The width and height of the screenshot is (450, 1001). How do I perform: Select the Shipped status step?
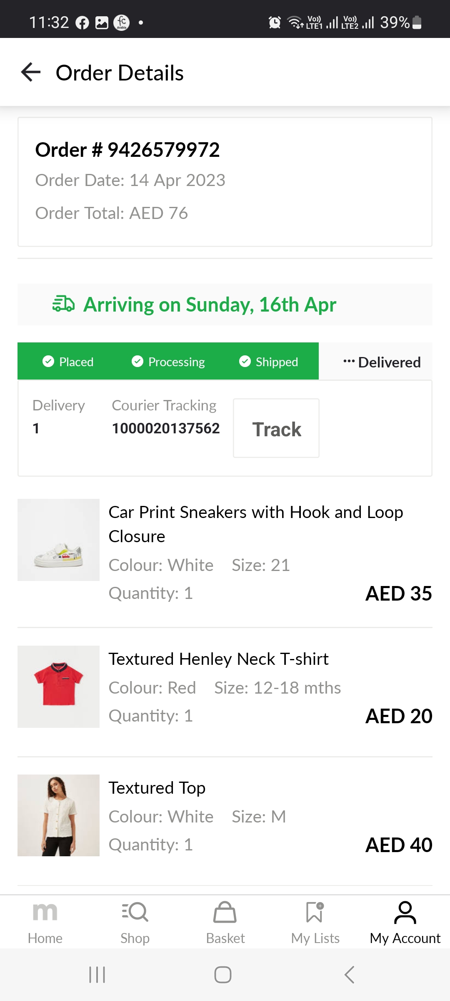269,362
